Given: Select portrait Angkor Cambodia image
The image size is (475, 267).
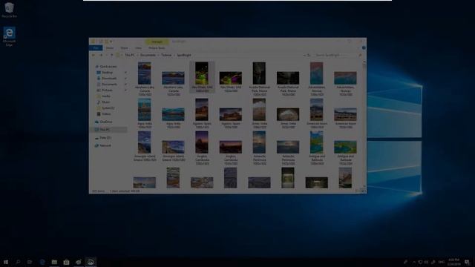Looking at the screenshot, I should pos(202,142).
